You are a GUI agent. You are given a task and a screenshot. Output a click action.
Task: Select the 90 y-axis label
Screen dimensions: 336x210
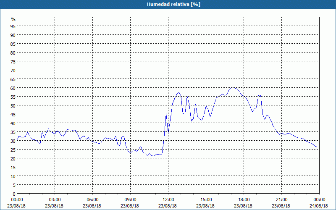13,35
